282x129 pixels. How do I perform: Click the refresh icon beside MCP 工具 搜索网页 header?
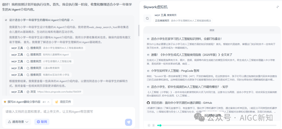coord(147,18)
